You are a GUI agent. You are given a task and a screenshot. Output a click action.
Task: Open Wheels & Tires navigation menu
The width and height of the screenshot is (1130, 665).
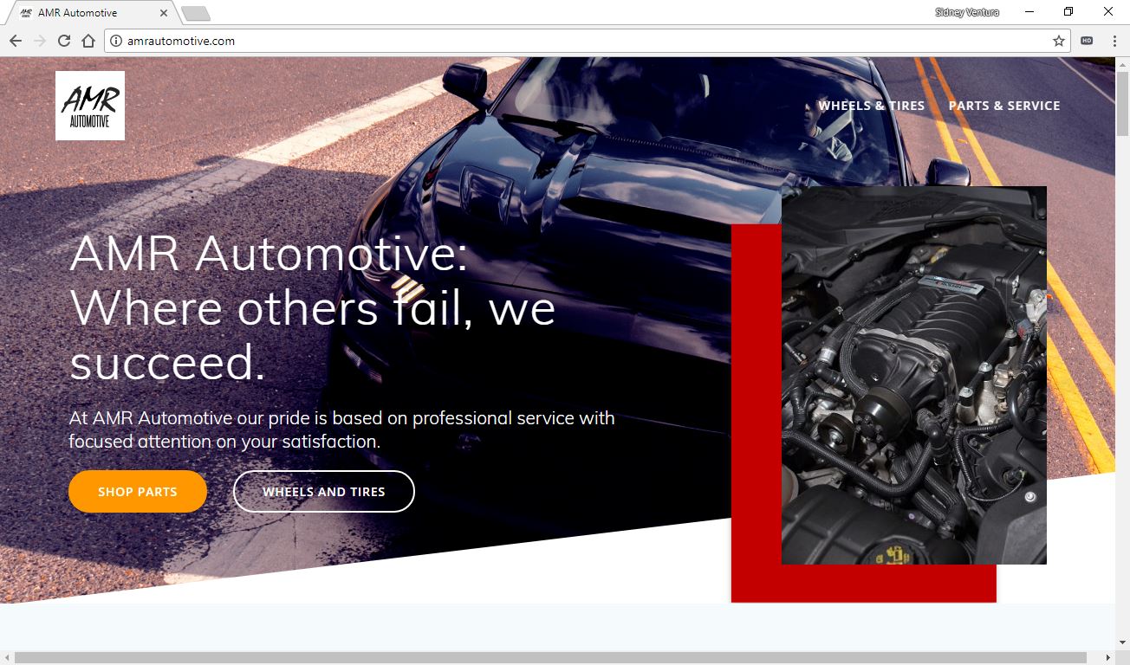[x=871, y=106]
